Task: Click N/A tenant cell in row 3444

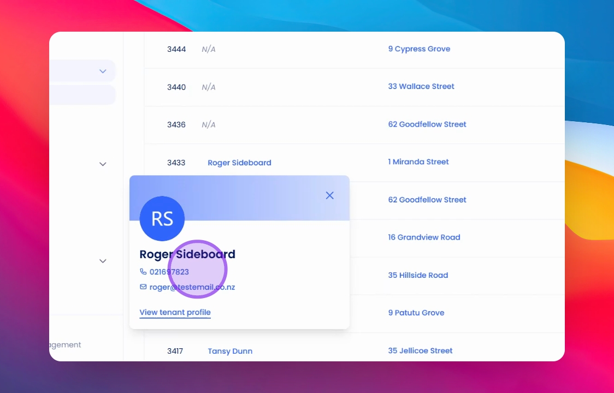Action: (208, 49)
